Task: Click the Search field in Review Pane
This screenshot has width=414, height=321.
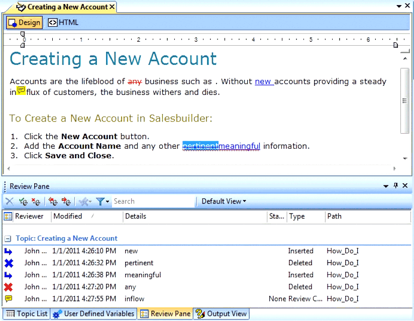Action: [x=153, y=201]
